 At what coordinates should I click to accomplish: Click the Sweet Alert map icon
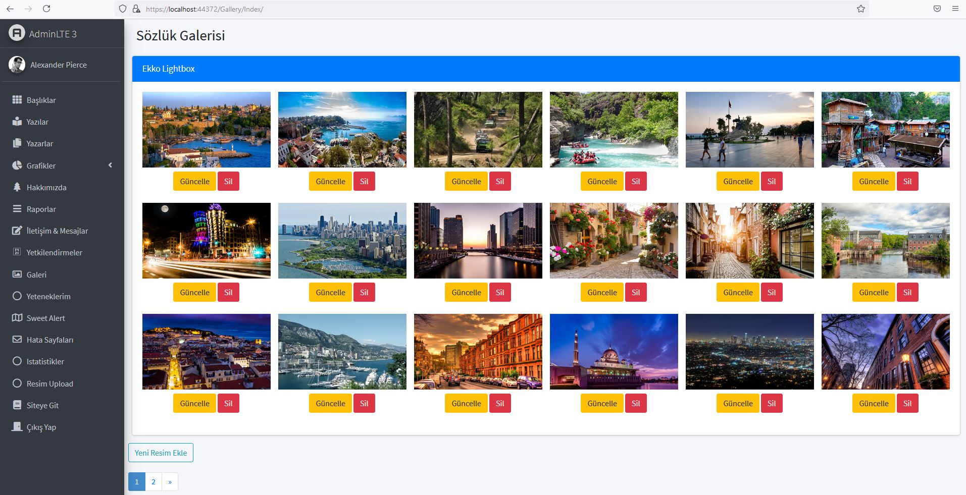tap(17, 318)
